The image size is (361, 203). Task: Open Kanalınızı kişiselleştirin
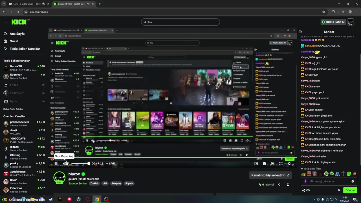point(270,175)
